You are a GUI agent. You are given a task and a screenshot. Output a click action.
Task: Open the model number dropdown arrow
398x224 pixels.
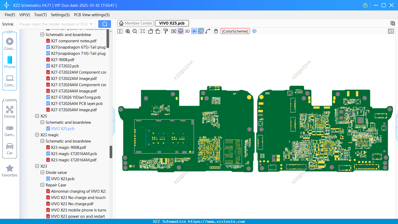tap(91, 24)
